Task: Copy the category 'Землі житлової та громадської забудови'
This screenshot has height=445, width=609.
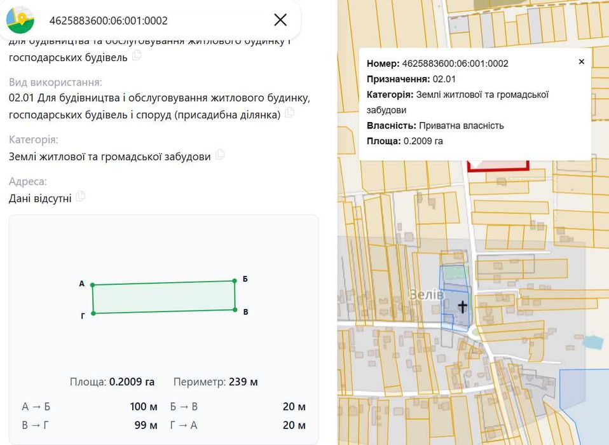Action: (220, 154)
